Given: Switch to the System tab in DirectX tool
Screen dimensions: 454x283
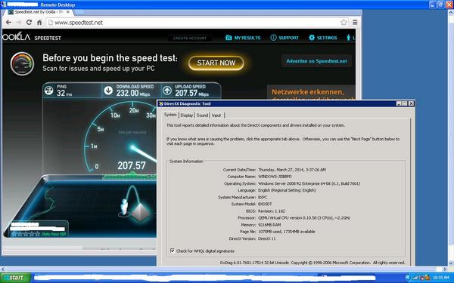Looking at the screenshot, I should click(170, 115).
